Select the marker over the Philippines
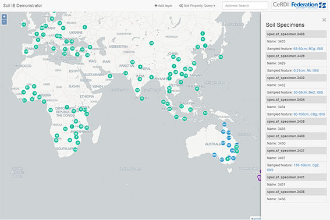Screen dimensions: 330x220 (197, 88)
